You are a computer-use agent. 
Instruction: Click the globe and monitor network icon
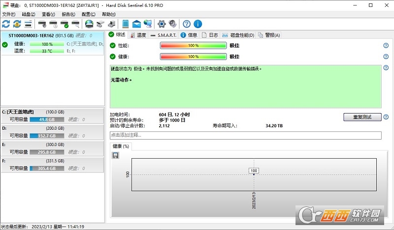click(x=148, y=24)
